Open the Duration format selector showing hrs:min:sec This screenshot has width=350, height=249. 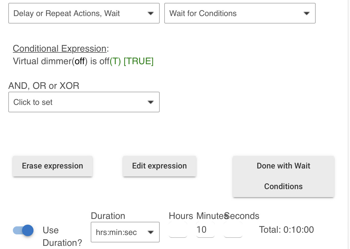(125, 232)
